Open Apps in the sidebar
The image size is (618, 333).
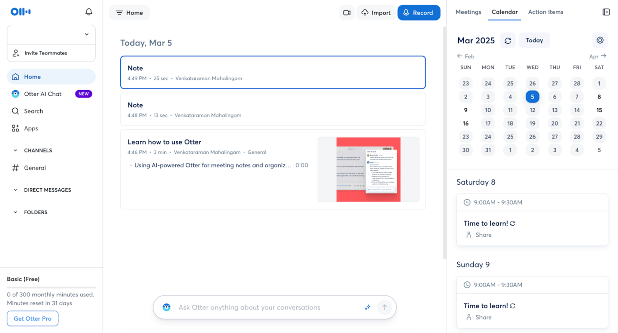coord(31,129)
